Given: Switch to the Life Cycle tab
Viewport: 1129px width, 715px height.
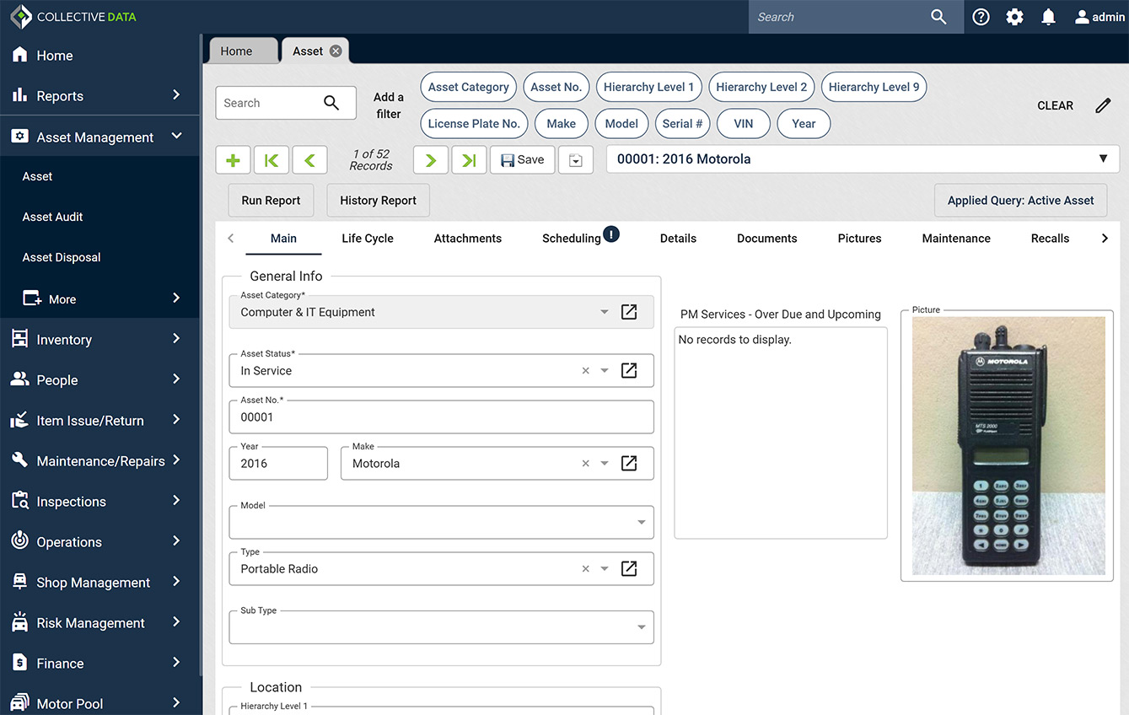Looking at the screenshot, I should 368,239.
